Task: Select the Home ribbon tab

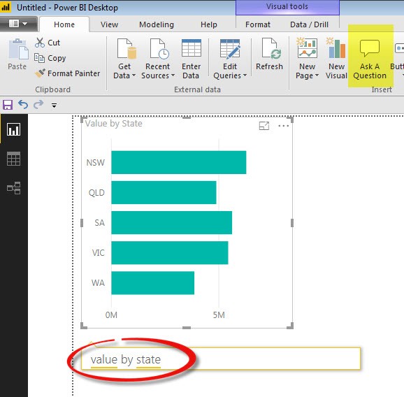Action: (64, 24)
